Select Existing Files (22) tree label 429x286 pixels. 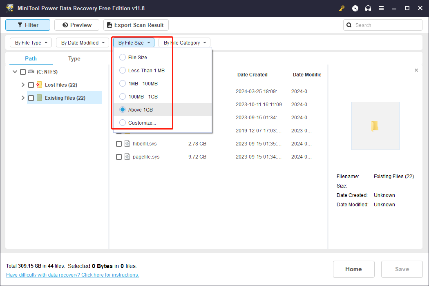[65, 98]
